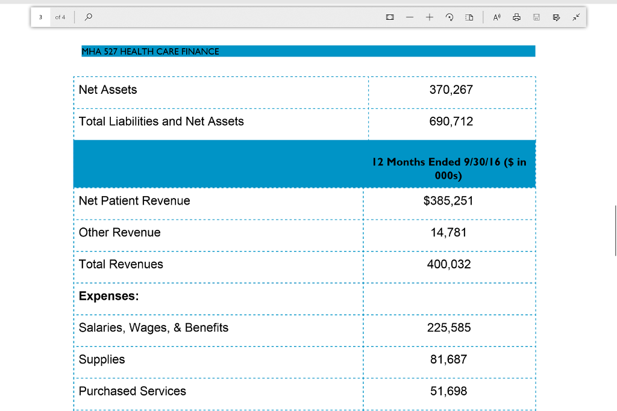Open the Print dialog
The width and height of the screenshot is (617, 411).
[x=516, y=17]
